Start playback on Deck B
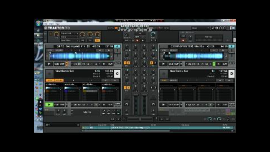Viewport: 270px width, 152px height. 163,64
